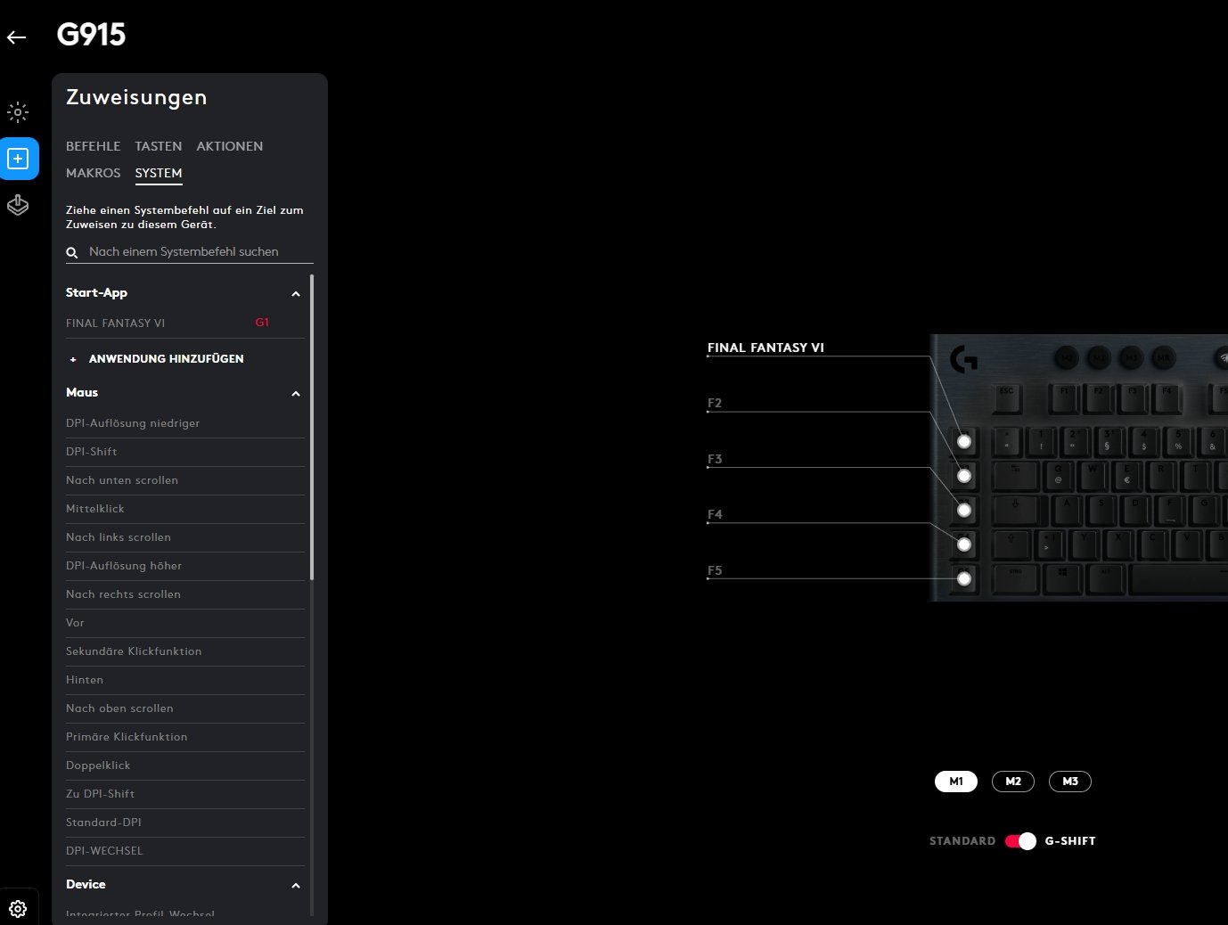
Task: Click the Logitech G logo on keyboard
Action: pos(963,358)
